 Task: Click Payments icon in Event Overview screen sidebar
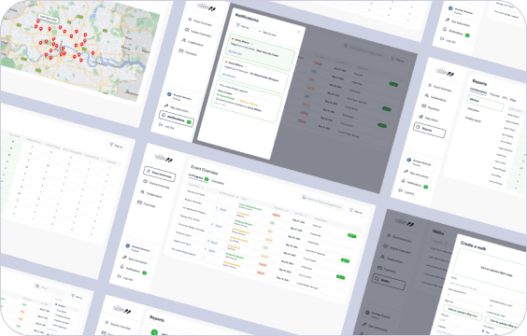pos(140,203)
